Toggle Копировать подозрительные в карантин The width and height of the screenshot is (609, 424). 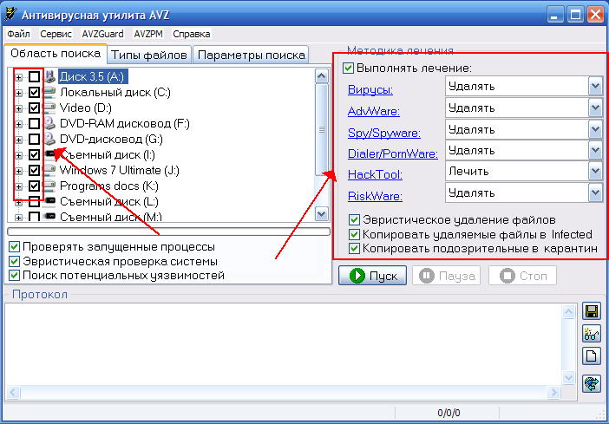point(354,249)
